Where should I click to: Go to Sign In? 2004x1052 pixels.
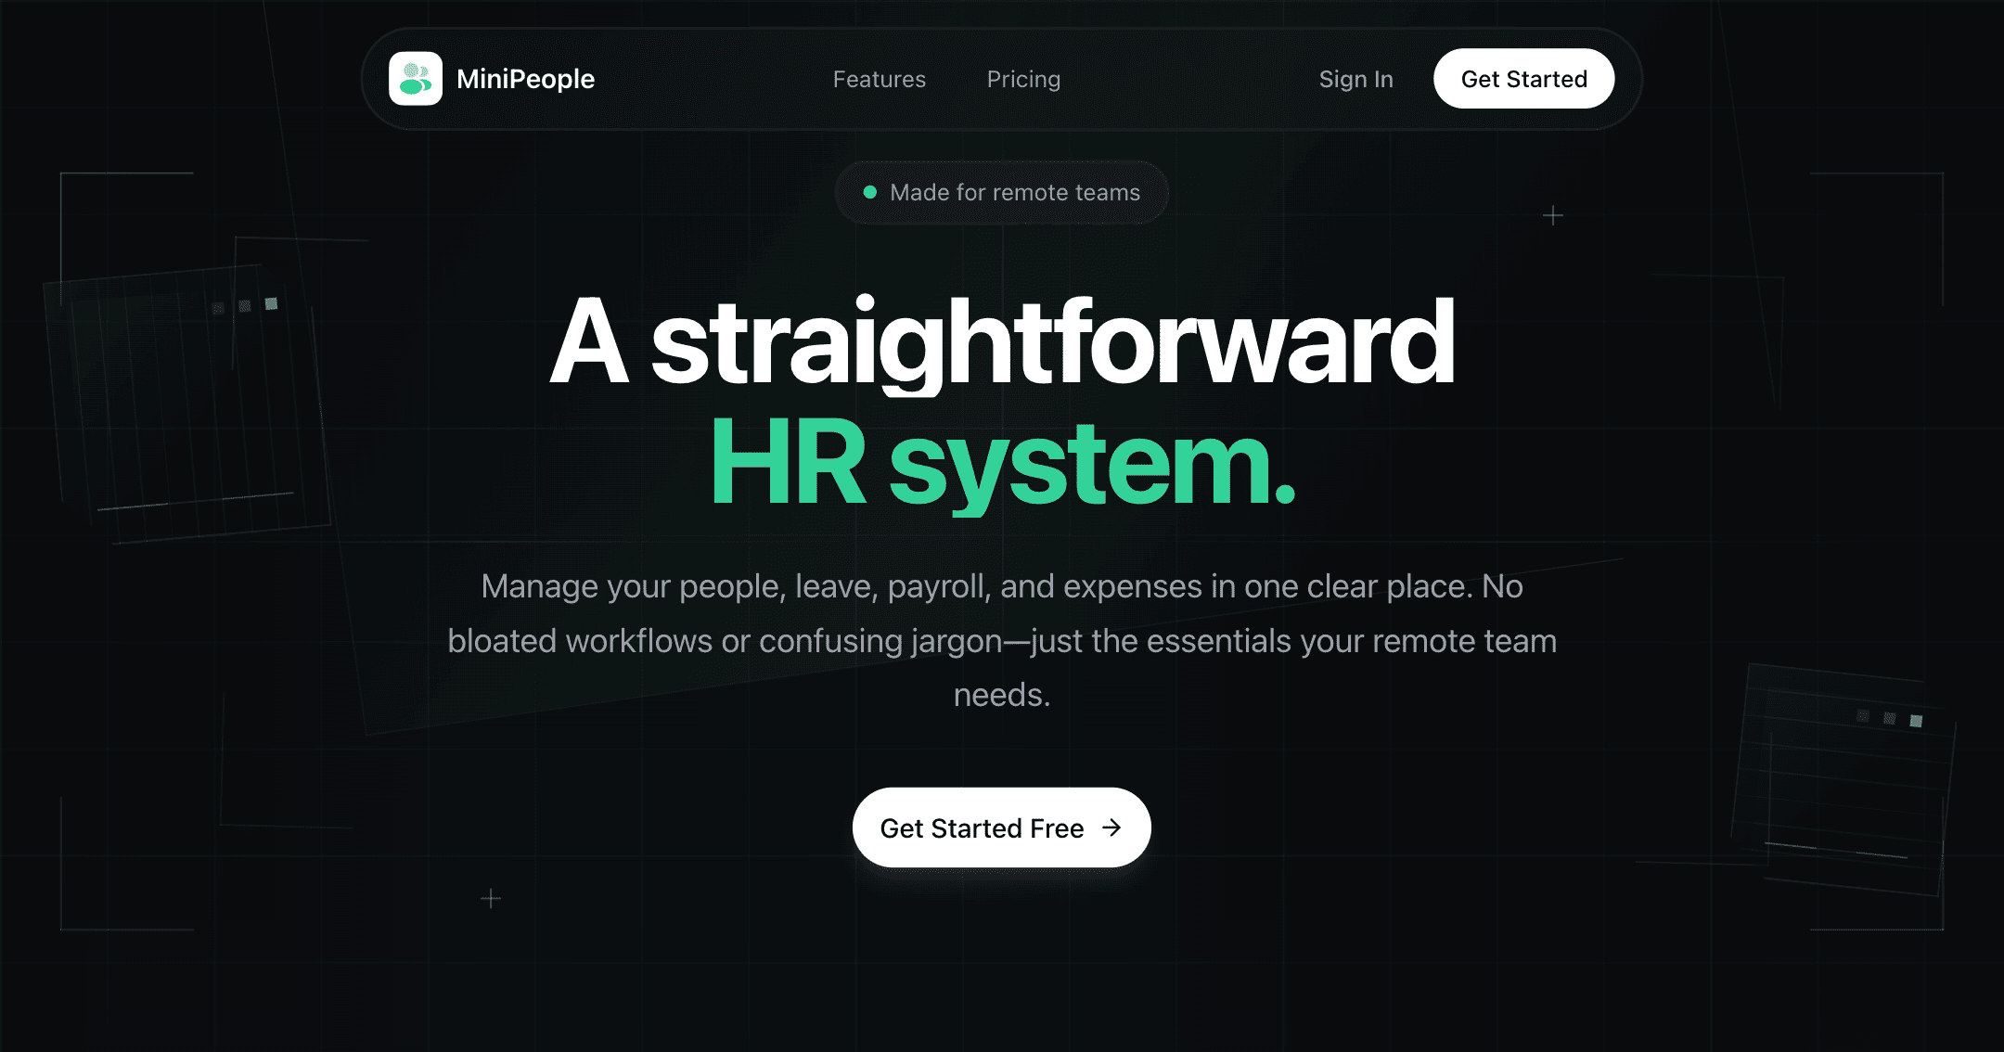tap(1356, 80)
